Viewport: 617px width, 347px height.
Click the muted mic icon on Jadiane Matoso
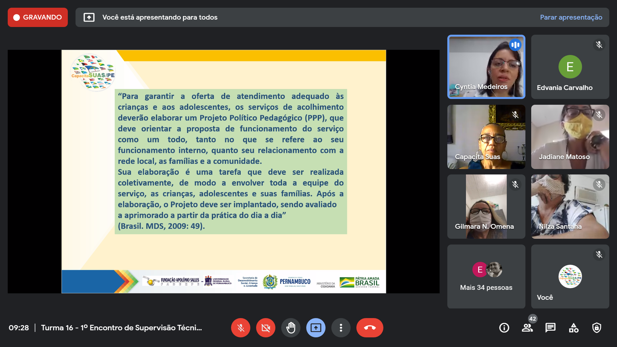pos(599,115)
